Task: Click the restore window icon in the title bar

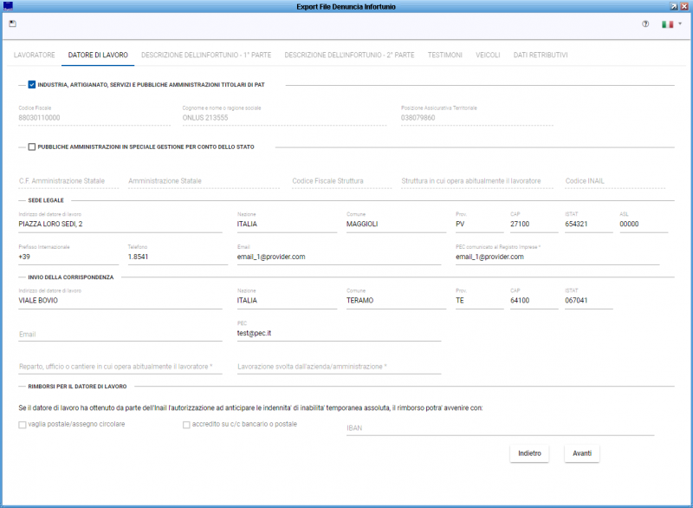Action: click(674, 6)
